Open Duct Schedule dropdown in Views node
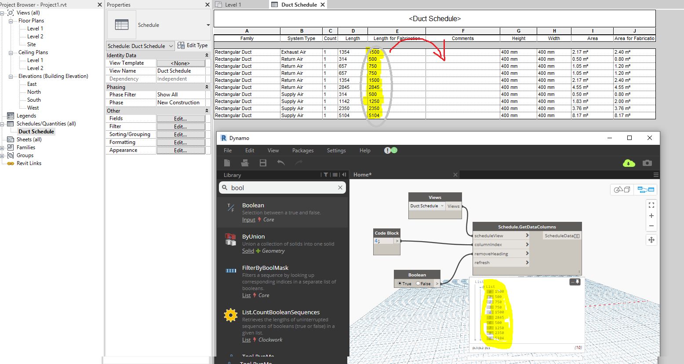The width and height of the screenshot is (684, 364). tap(426, 206)
